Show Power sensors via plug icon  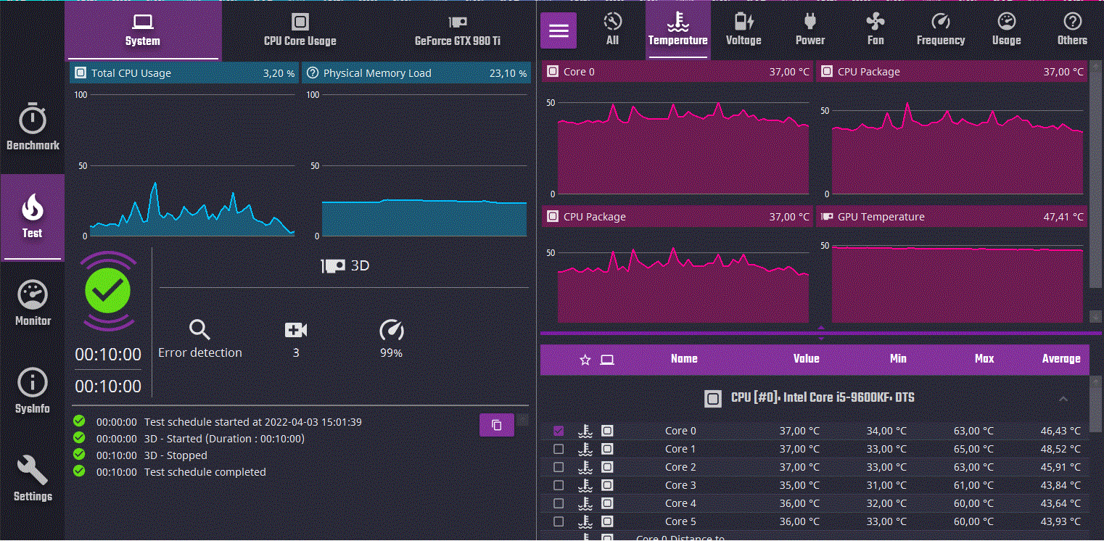tap(810, 30)
